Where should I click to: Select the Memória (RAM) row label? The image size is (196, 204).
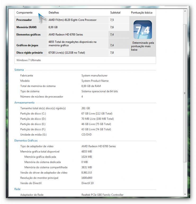tap(26, 27)
